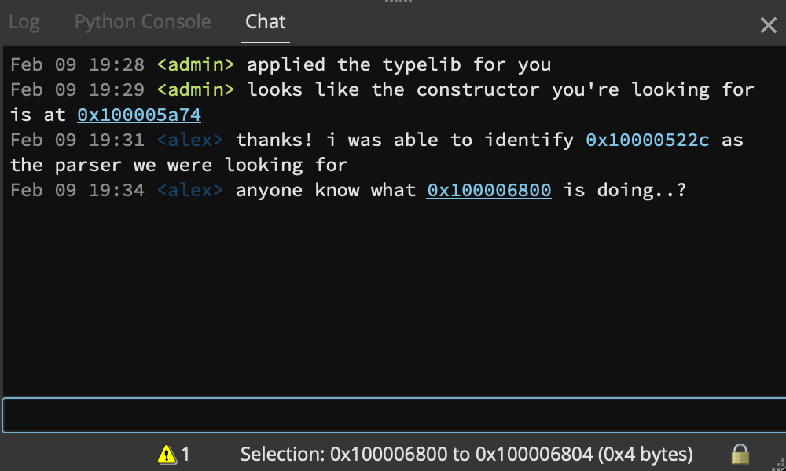
Task: Click the yellow warning triangle icon
Action: 167,454
